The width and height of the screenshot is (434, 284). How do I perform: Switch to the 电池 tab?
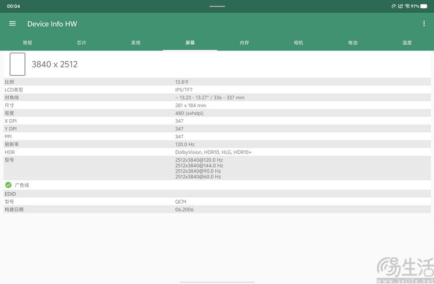(x=352, y=43)
